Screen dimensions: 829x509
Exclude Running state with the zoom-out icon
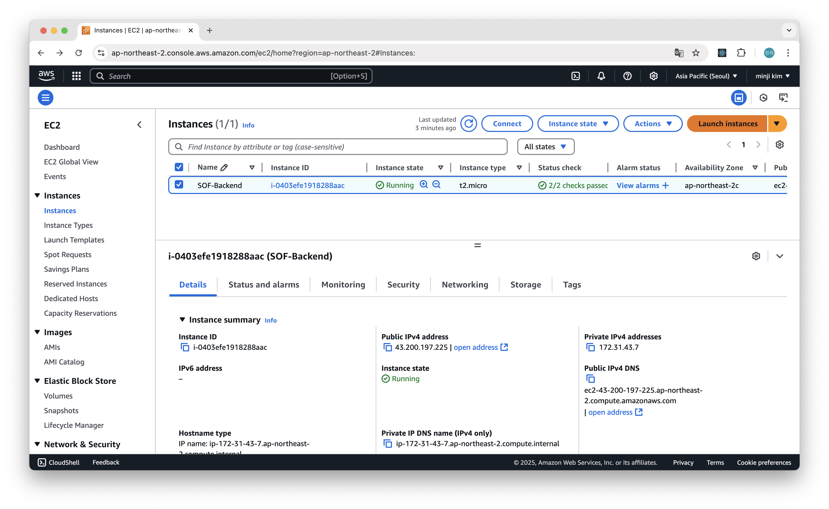pos(436,185)
